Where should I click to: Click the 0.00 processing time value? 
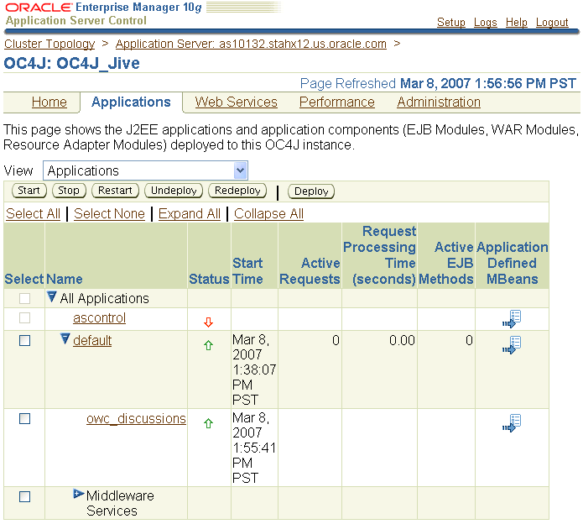(402, 340)
